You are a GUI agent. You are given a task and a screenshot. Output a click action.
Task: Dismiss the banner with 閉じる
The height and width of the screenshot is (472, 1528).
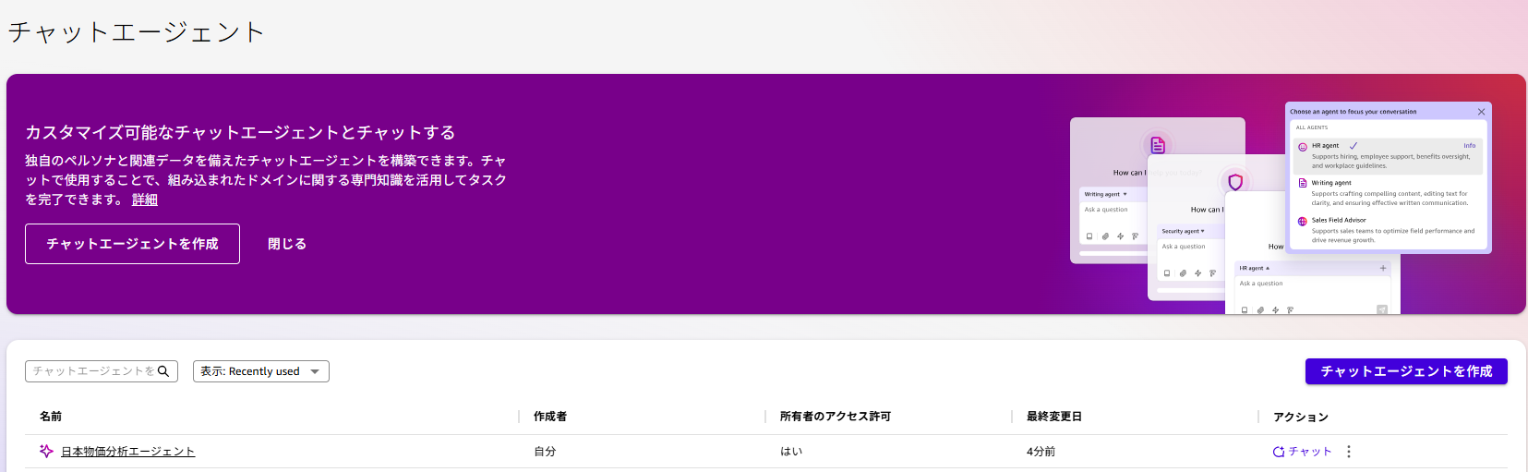(287, 244)
